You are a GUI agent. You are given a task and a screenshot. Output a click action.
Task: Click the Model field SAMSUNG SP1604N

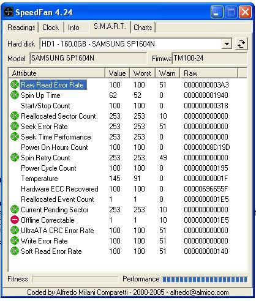[88, 58]
